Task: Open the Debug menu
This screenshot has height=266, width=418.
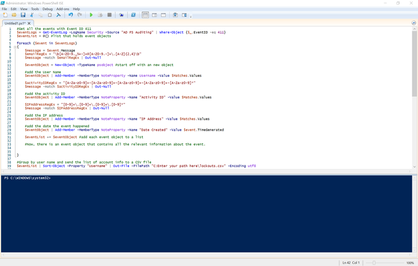Action: (47, 9)
